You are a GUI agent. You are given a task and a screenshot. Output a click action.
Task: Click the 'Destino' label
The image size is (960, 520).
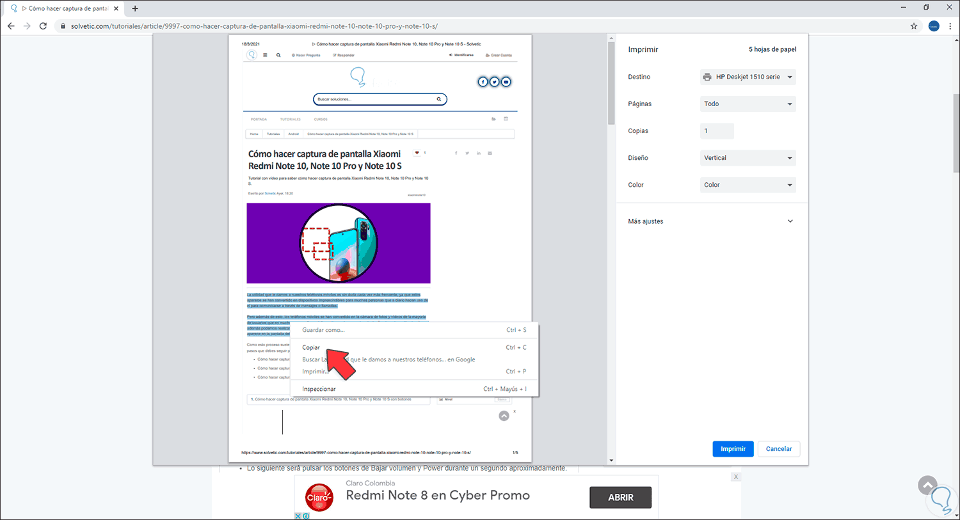click(x=639, y=77)
